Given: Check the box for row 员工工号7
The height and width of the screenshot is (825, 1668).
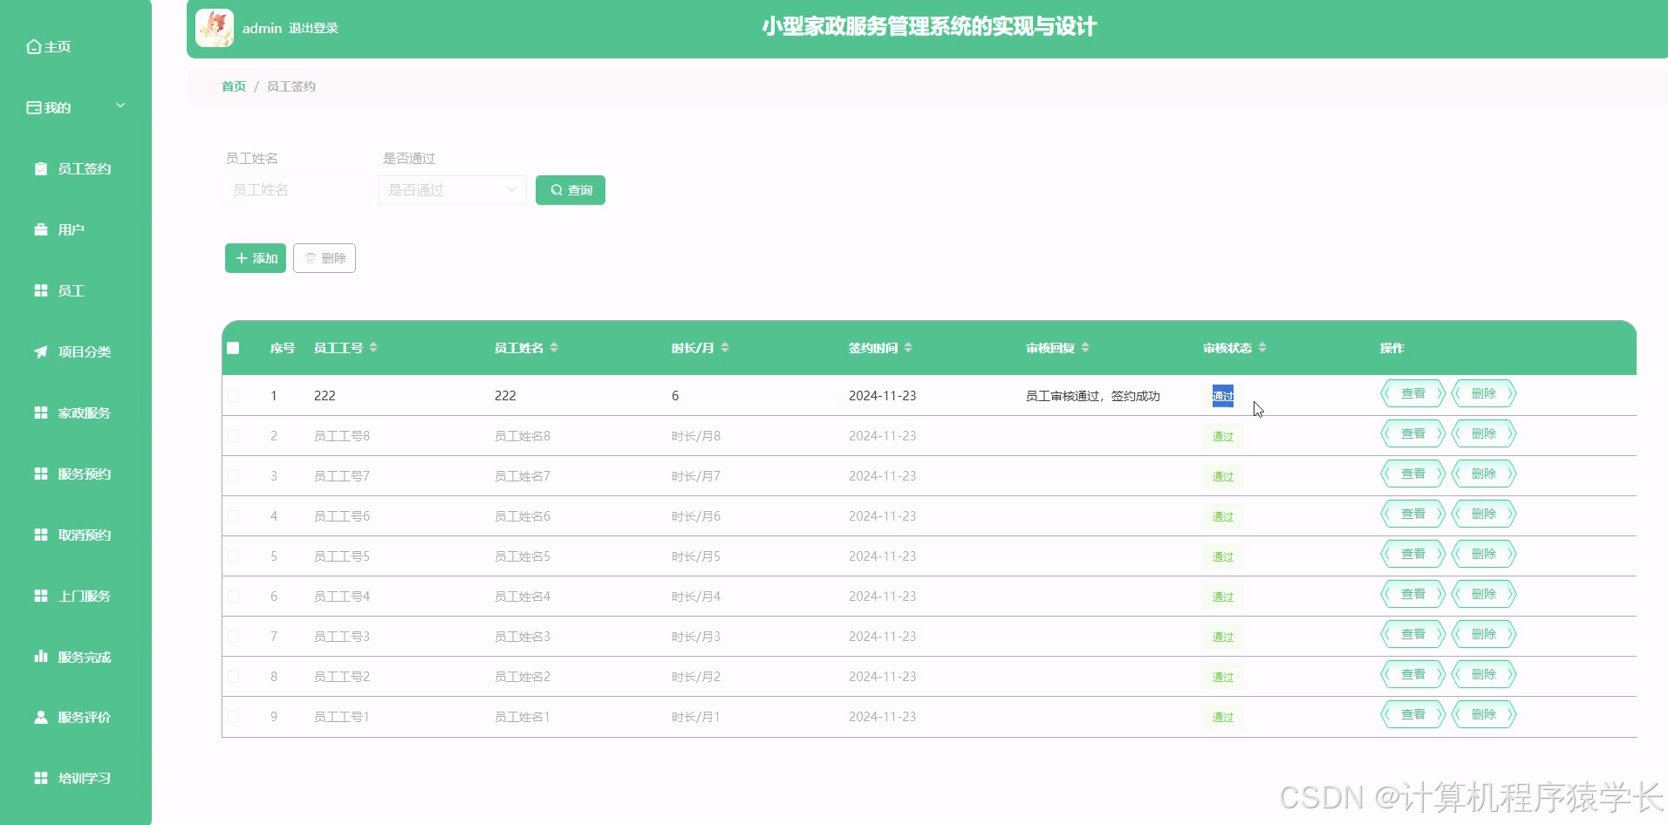Looking at the screenshot, I should [233, 476].
